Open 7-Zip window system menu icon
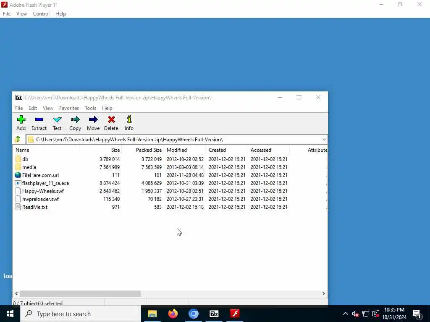Image resolution: width=430 pixels, height=322 pixels. 18,97
